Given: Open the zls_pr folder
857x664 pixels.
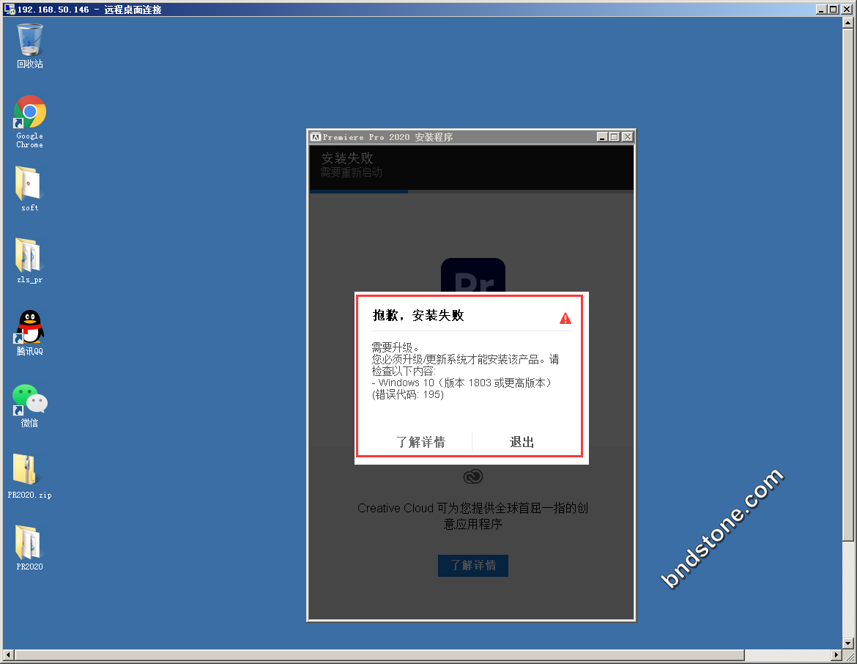Looking at the screenshot, I should pos(29,256).
